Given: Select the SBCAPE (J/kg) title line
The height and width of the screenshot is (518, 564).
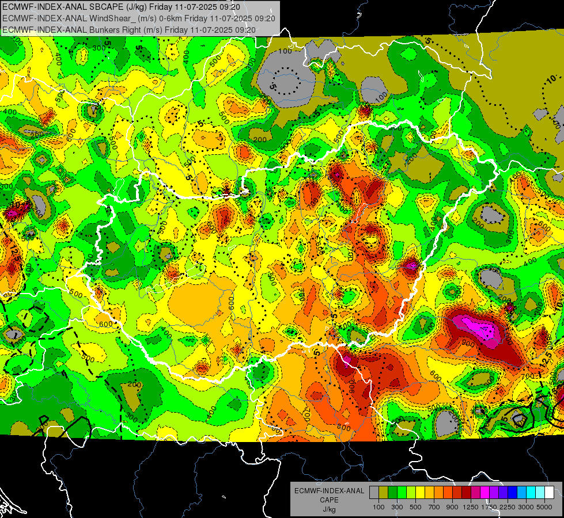Looking at the screenshot, I should point(121,7).
